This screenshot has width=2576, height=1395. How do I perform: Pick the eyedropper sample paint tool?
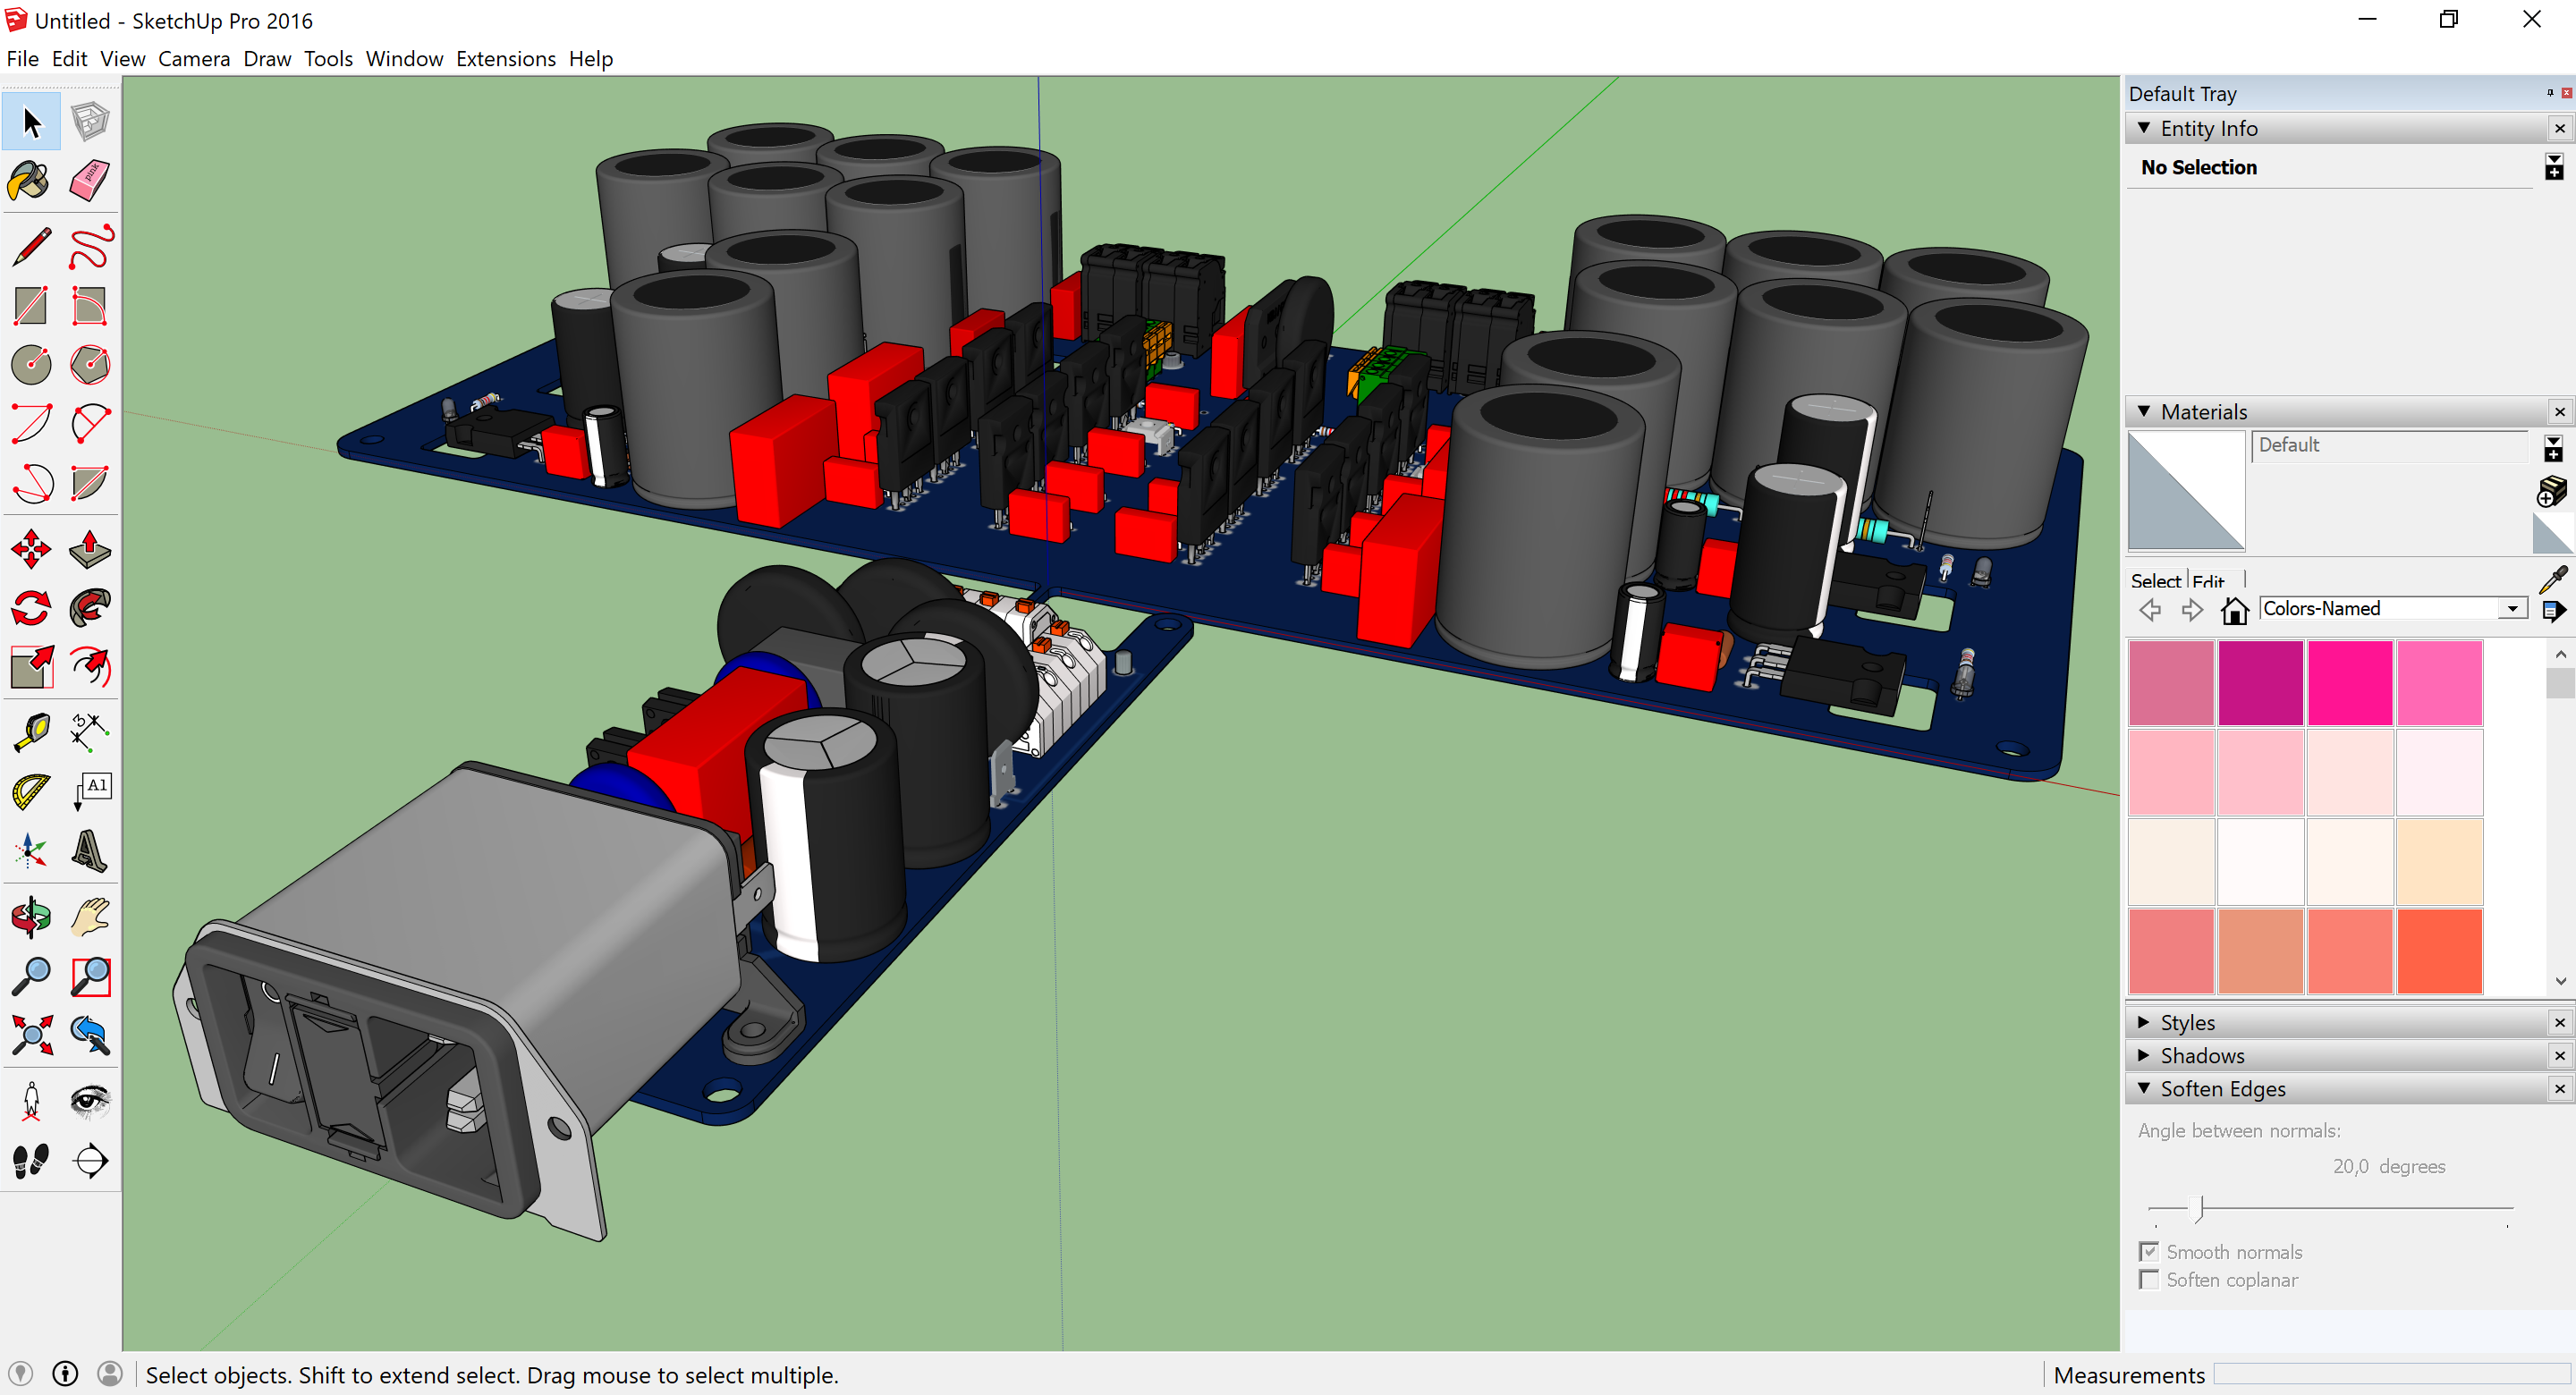coord(2553,579)
